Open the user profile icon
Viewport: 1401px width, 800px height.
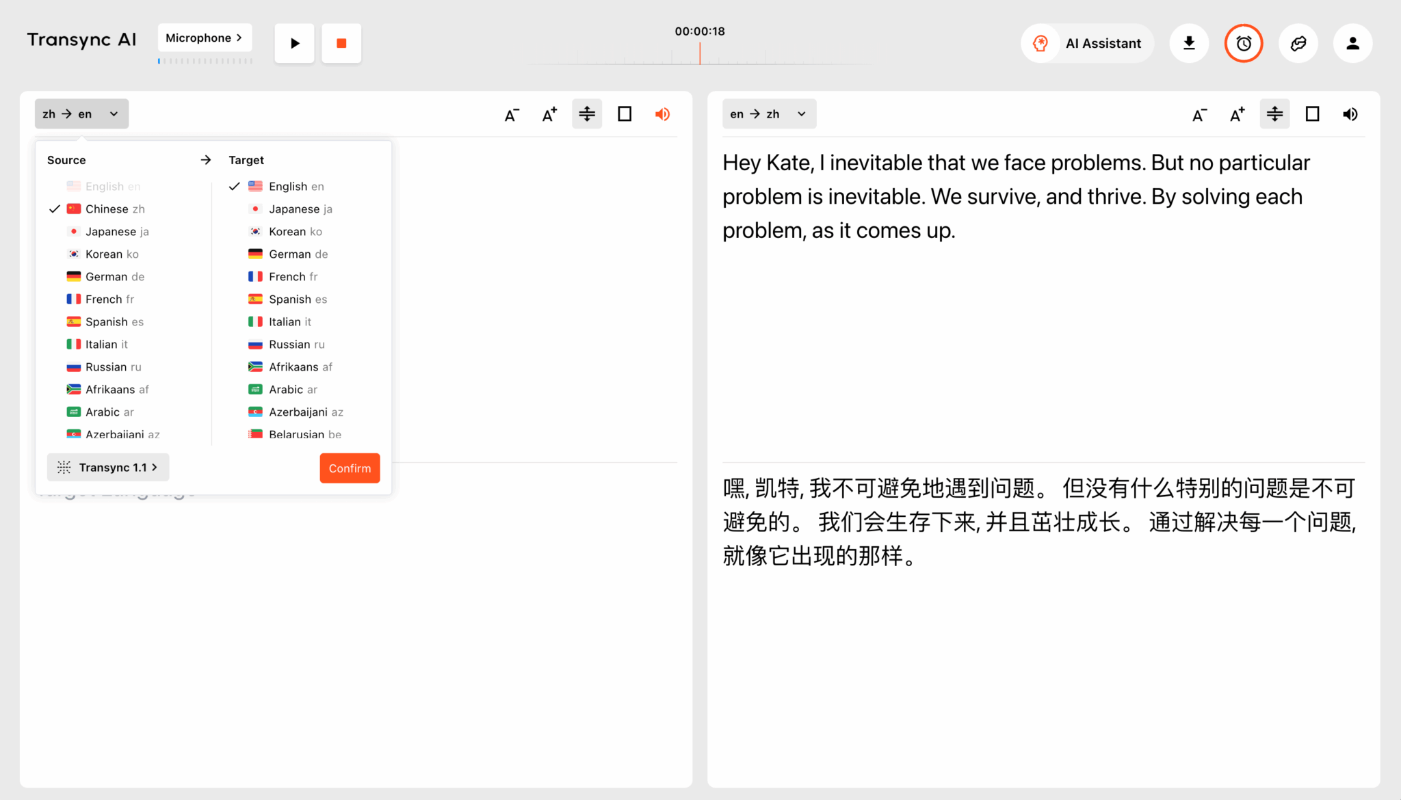tap(1352, 43)
